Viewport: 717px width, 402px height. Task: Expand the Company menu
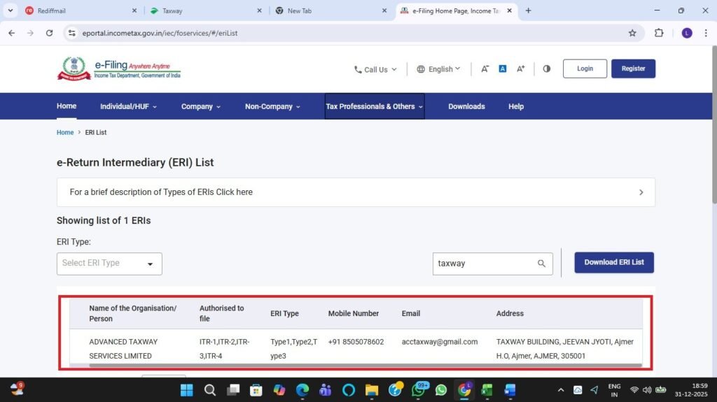pyautogui.click(x=201, y=106)
